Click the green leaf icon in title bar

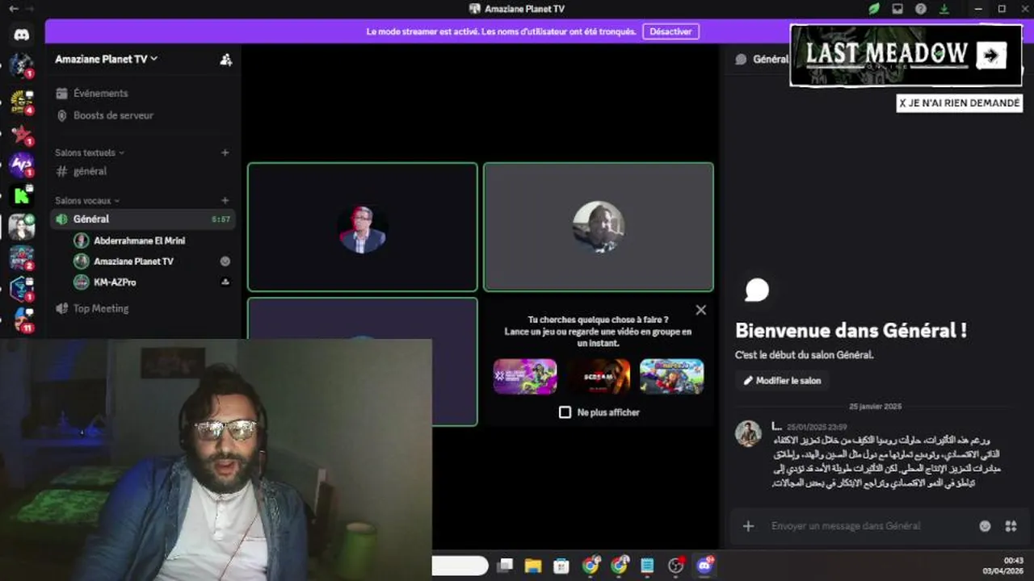[874, 9]
